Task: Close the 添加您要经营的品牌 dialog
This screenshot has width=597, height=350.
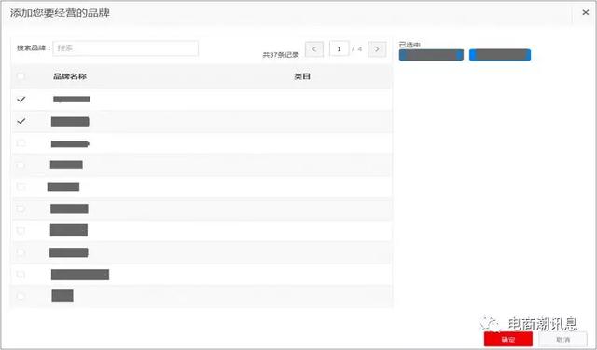Action: click(585, 12)
